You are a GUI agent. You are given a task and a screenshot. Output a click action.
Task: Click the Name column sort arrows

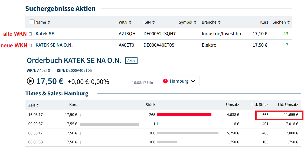click(x=49, y=22)
